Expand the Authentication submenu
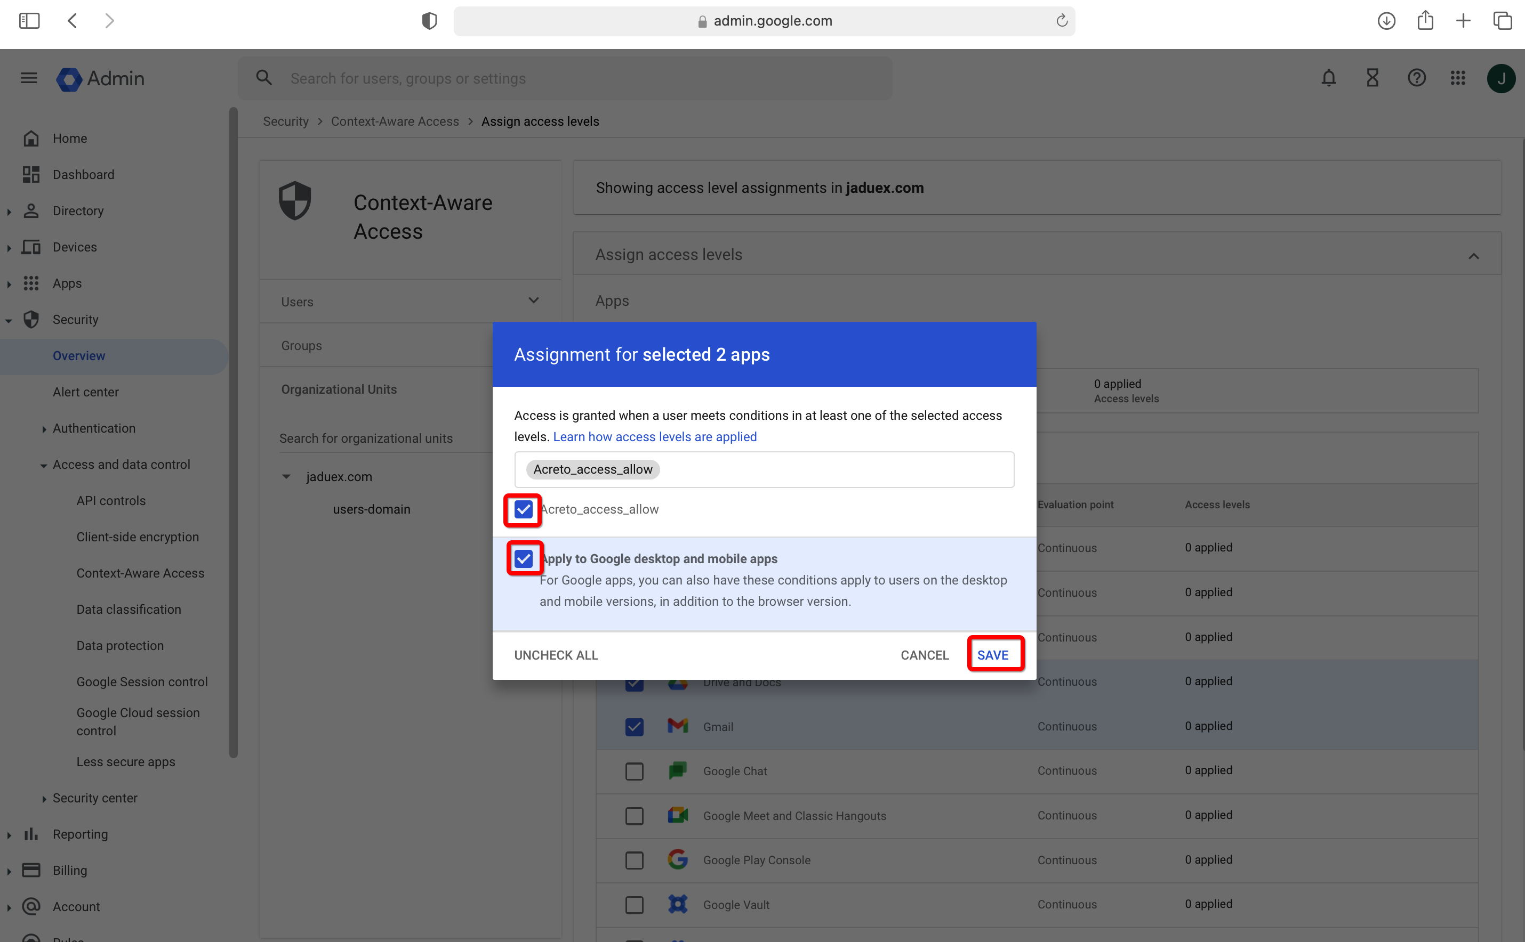The image size is (1525, 942). pos(44,429)
